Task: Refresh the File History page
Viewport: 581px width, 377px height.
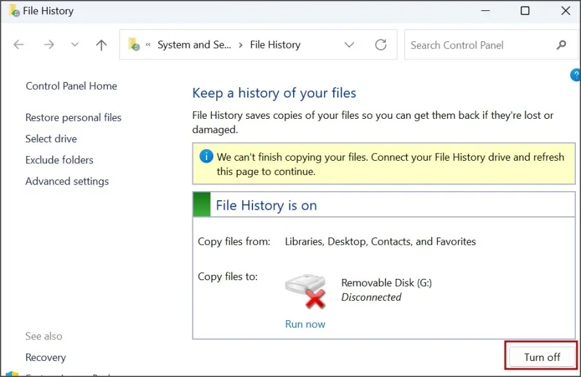Action: pyautogui.click(x=381, y=45)
